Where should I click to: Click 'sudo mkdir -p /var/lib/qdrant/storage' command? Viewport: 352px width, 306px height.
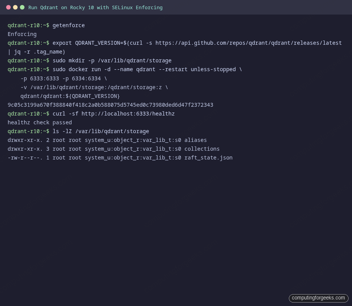coord(112,60)
